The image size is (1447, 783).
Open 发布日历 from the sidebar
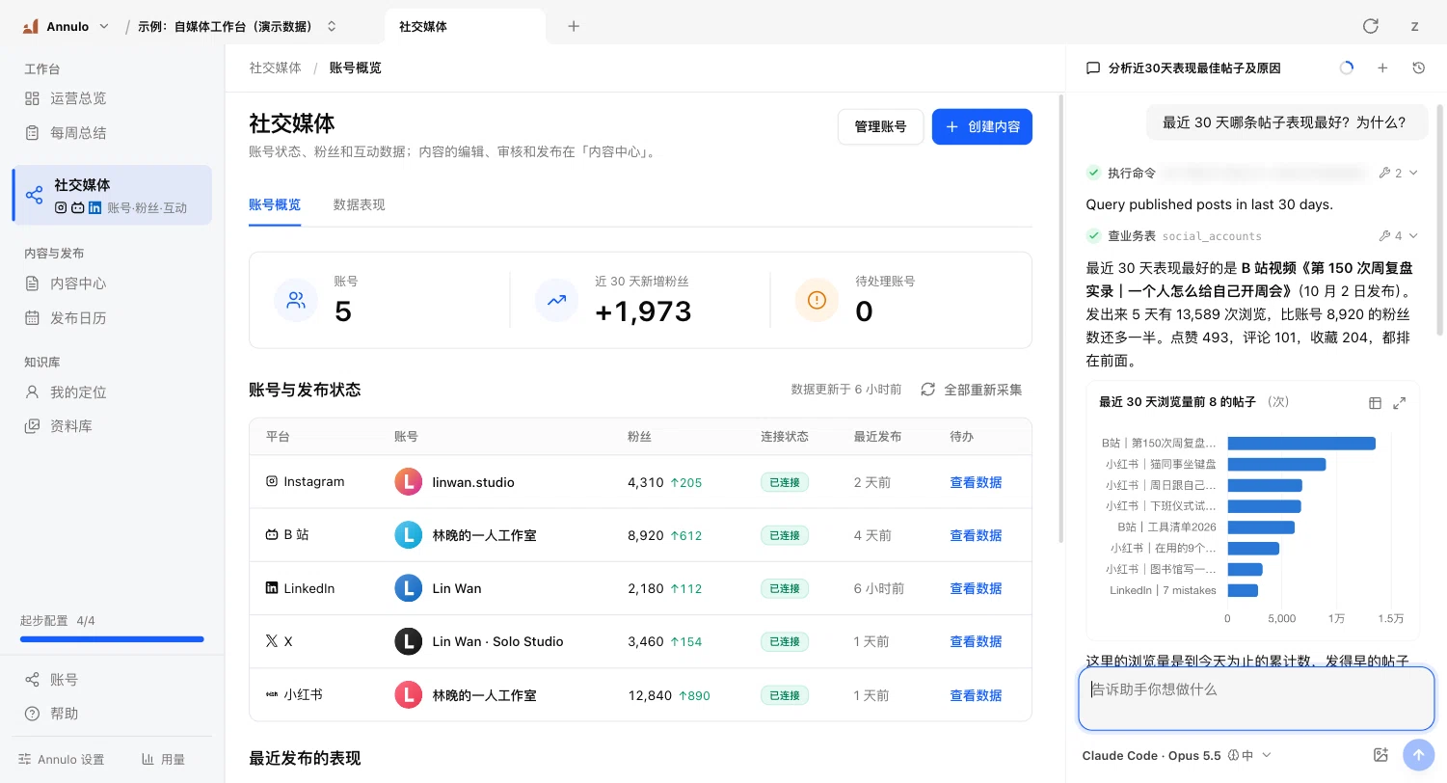click(112, 317)
